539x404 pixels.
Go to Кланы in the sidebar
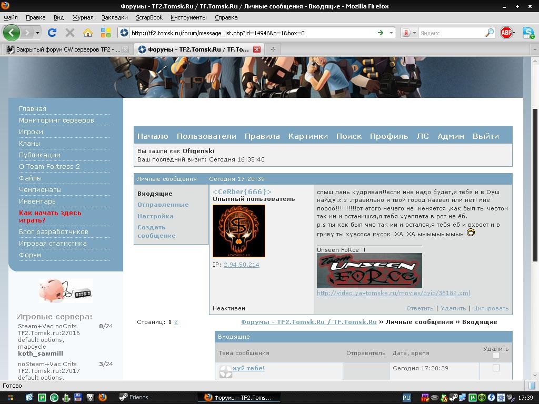[29, 143]
